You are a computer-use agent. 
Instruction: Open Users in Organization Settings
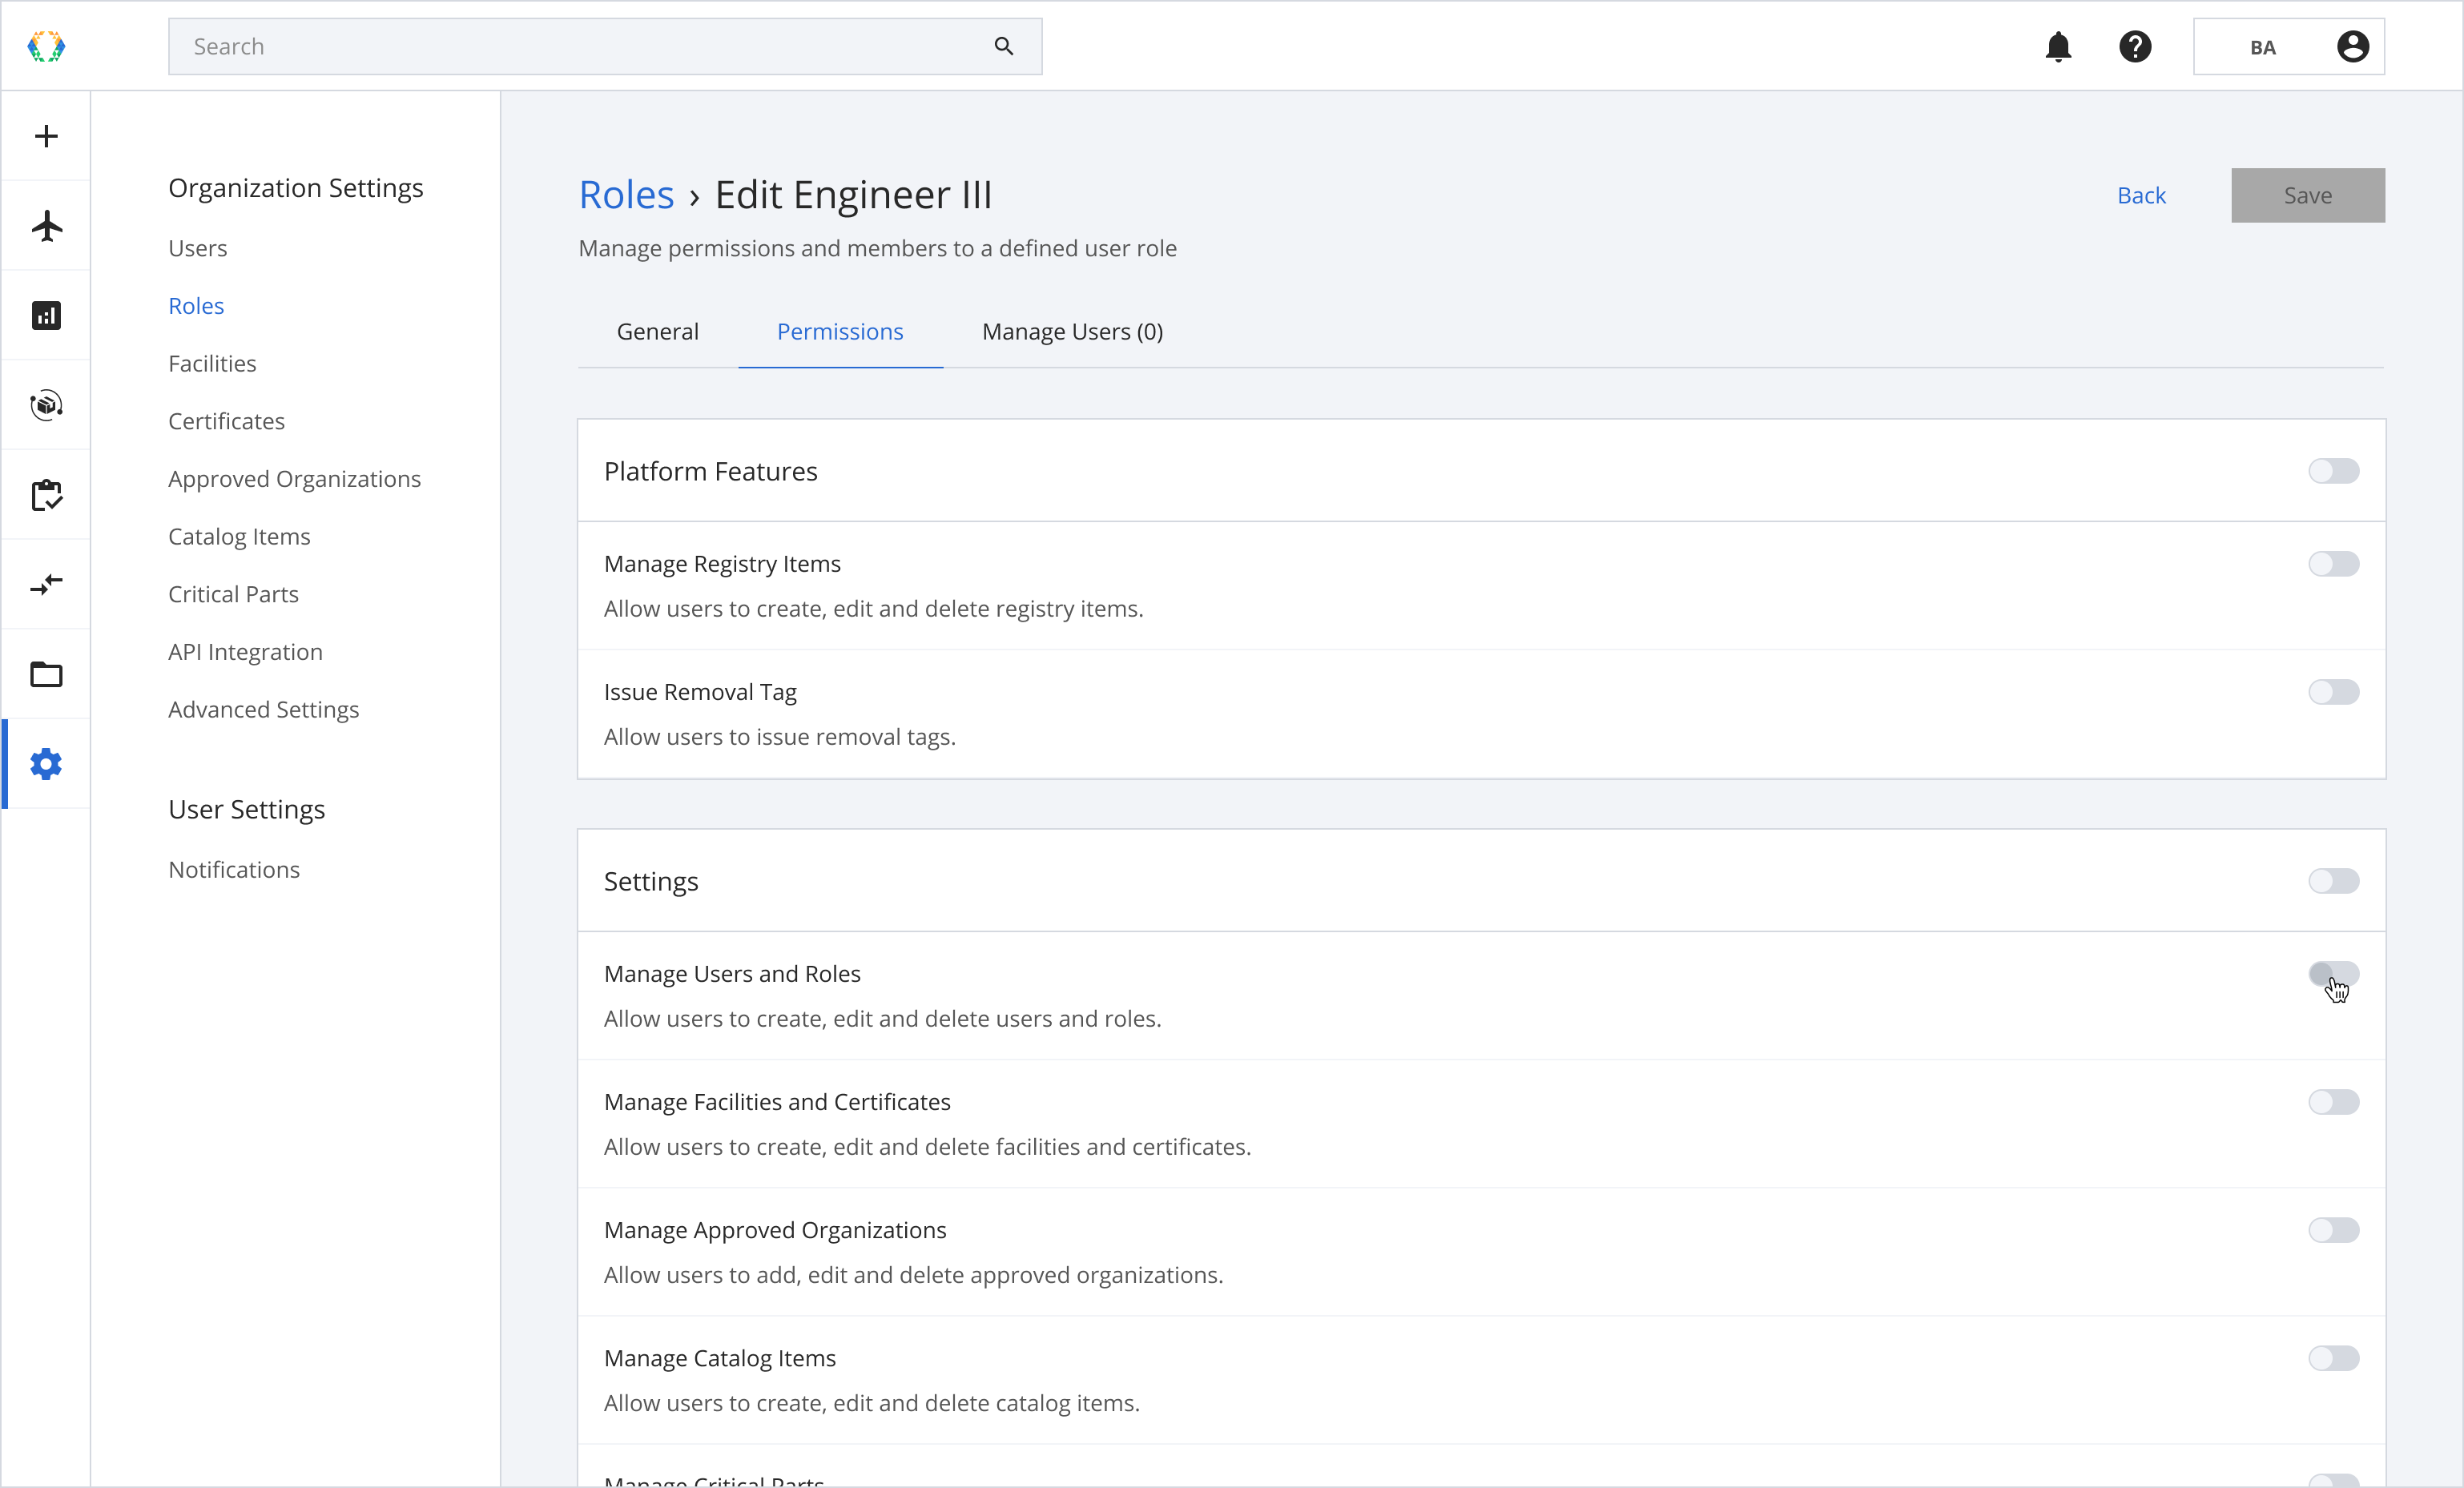tap(197, 248)
